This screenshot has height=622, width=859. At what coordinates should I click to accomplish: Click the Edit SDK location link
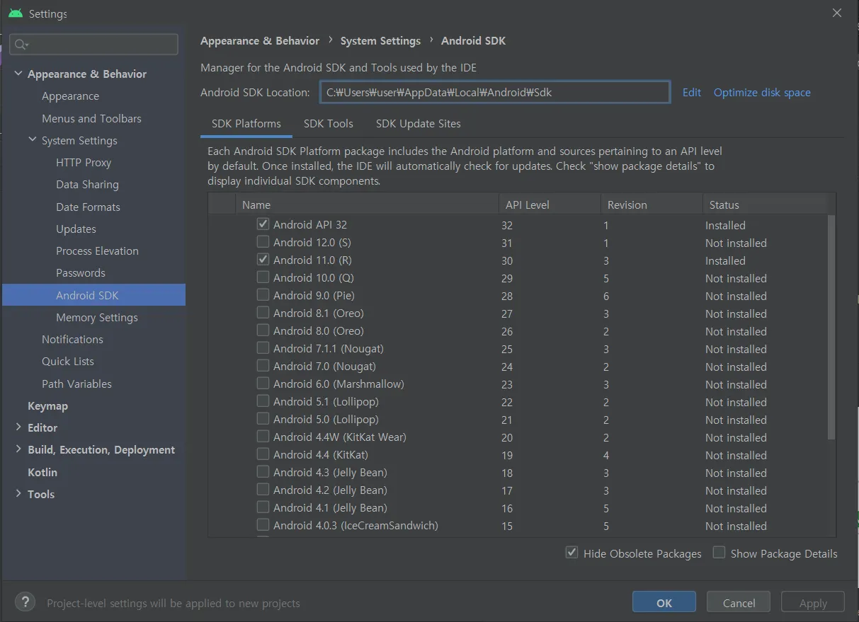[x=691, y=93]
